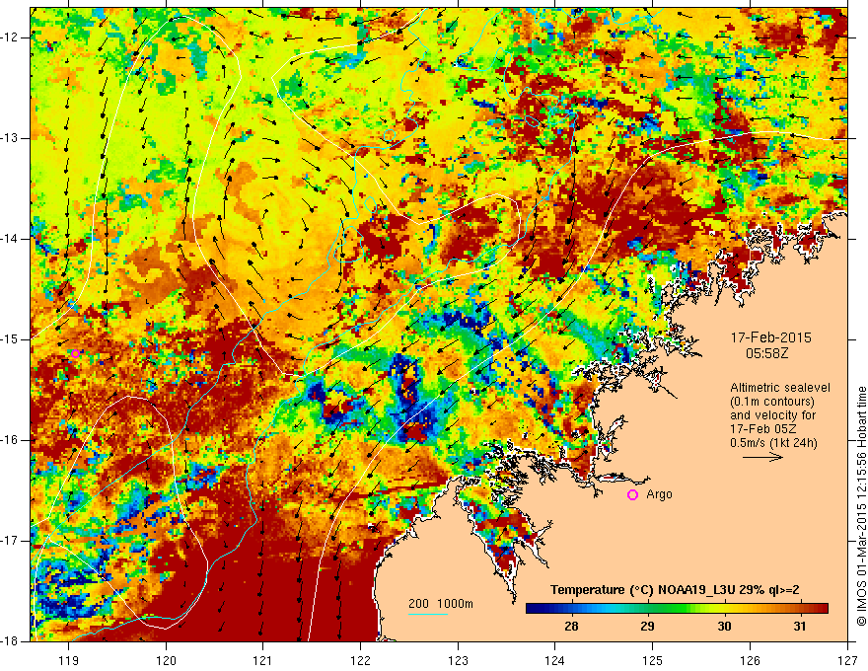The height and width of the screenshot is (671, 868).
Task: Click the longitude axis label 122
Action: tap(360, 660)
